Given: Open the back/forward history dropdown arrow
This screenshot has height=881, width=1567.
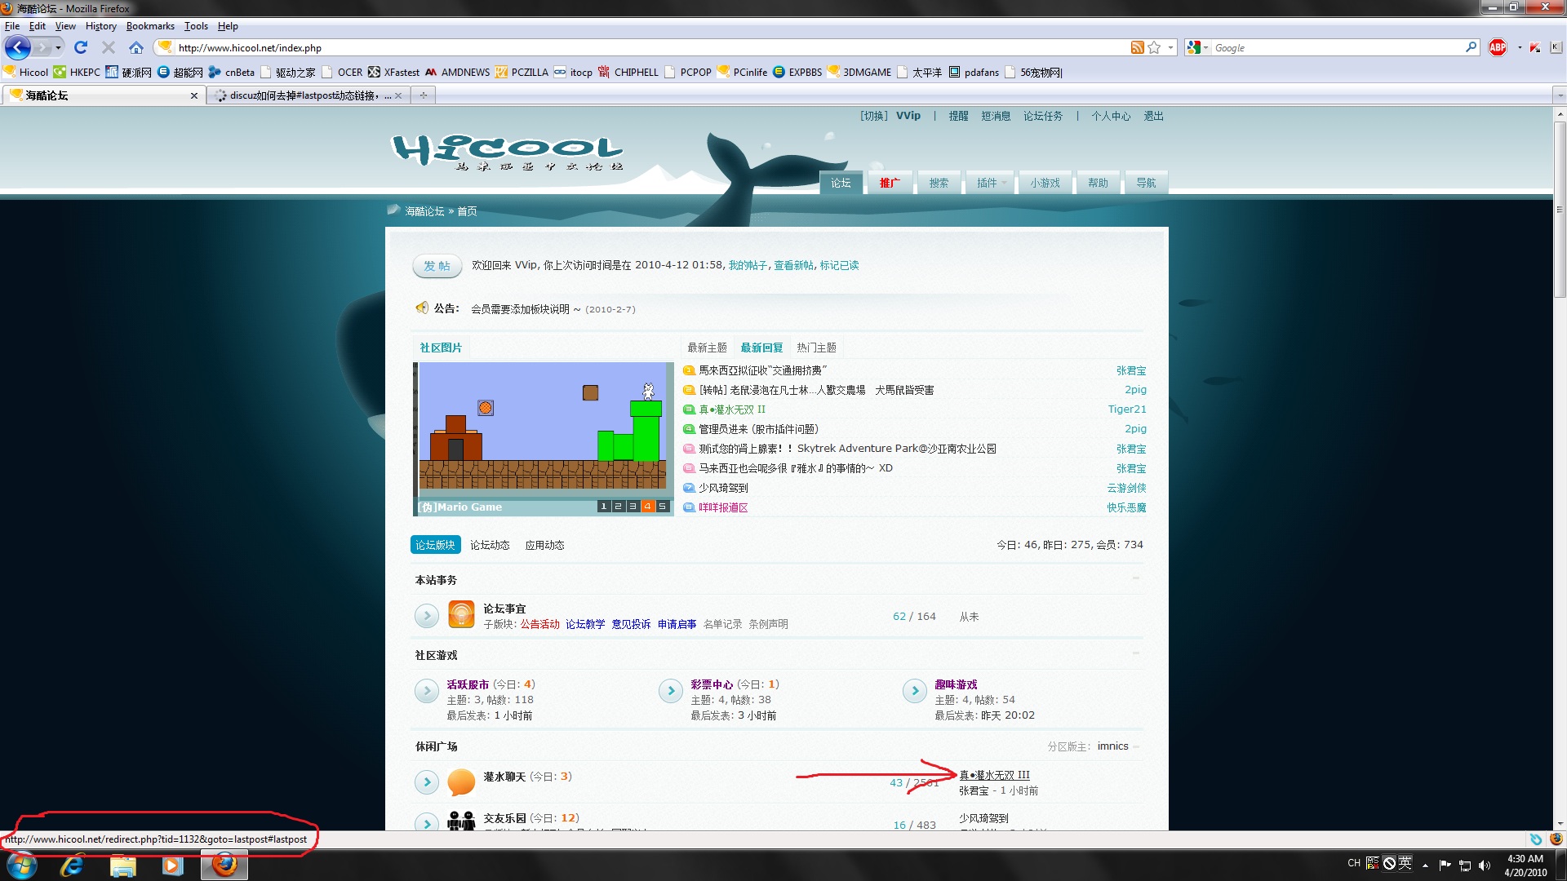Looking at the screenshot, I should point(58,47).
